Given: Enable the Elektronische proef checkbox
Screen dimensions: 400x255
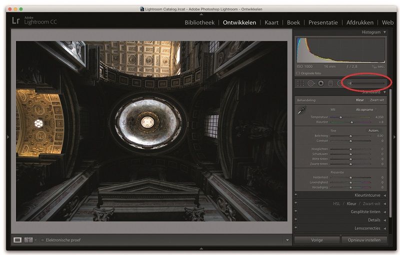Looking at the screenshot, I should pos(42,240).
